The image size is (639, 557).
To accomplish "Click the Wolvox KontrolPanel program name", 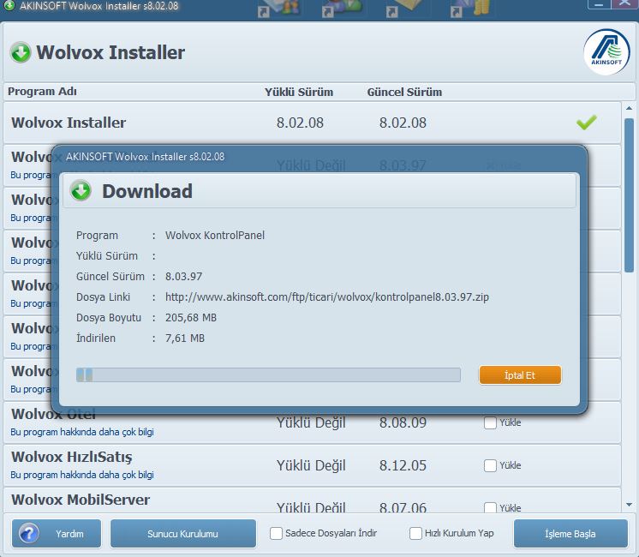I will (215, 236).
